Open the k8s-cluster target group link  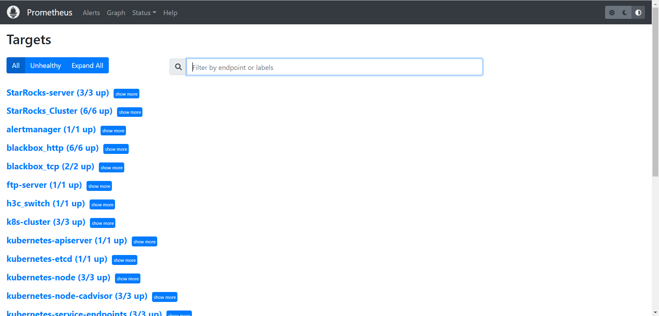tap(46, 222)
